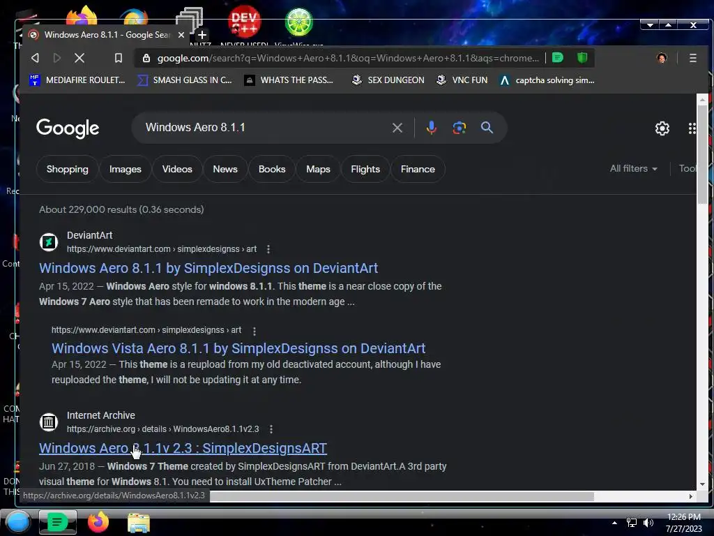Open more options for Windows Vista Aero result
Screen dimensions: 714x536
pos(254,331)
